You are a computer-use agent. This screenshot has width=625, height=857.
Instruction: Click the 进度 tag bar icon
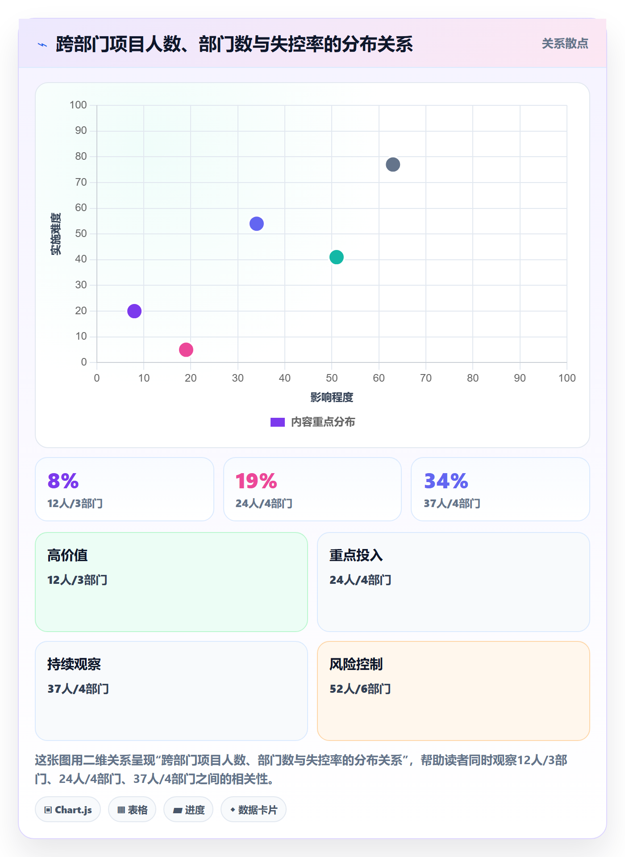click(x=178, y=810)
